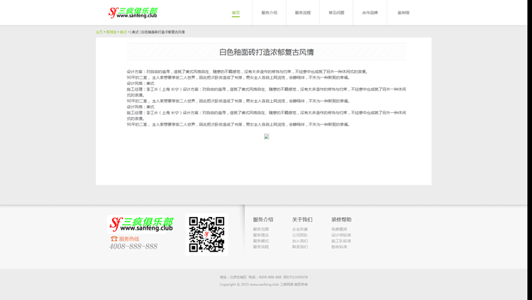Open the 服务模式 footer link

click(260, 241)
